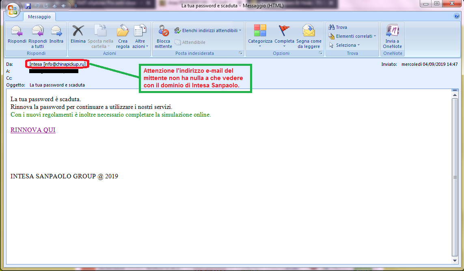Minimize the message window

(426, 4)
